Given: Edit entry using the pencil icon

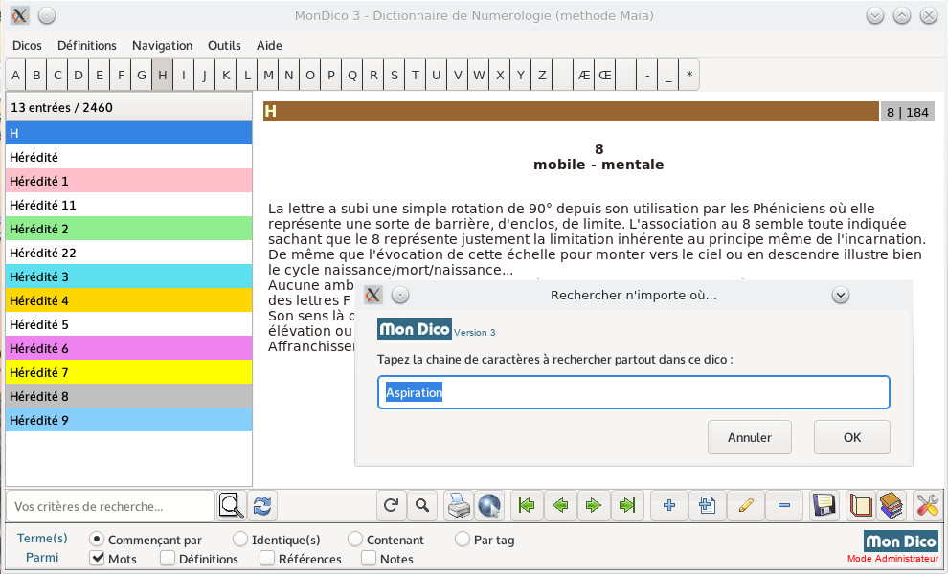Looking at the screenshot, I should [746, 505].
